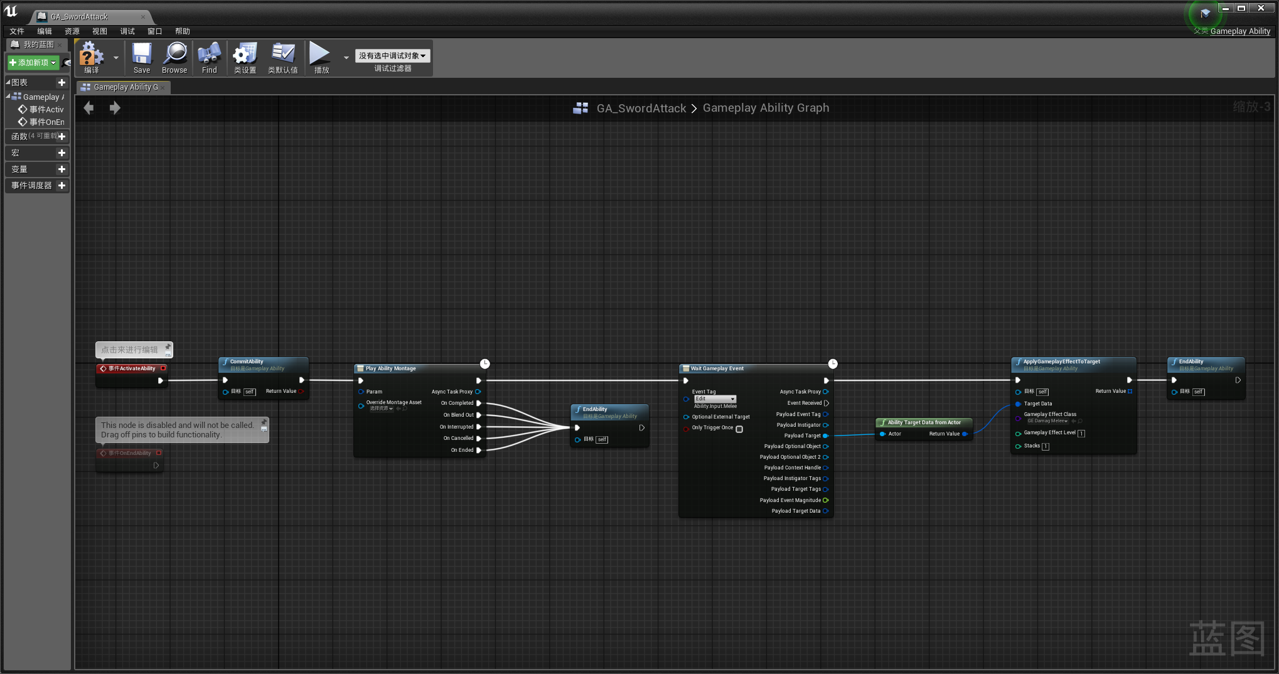Viewport: 1279px width, 674px height.
Task: Select 事件ActivateAbility item in the graph tree
Action: (46, 109)
